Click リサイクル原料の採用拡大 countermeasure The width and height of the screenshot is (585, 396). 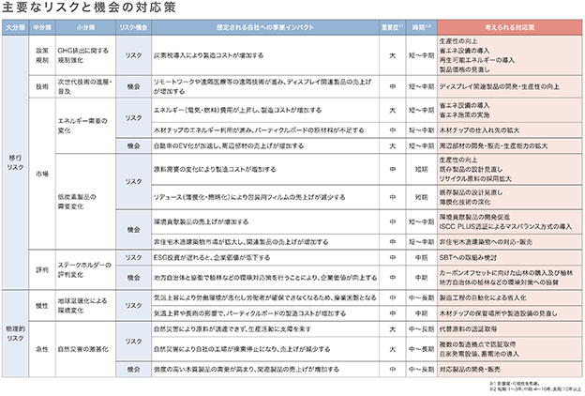click(x=475, y=179)
